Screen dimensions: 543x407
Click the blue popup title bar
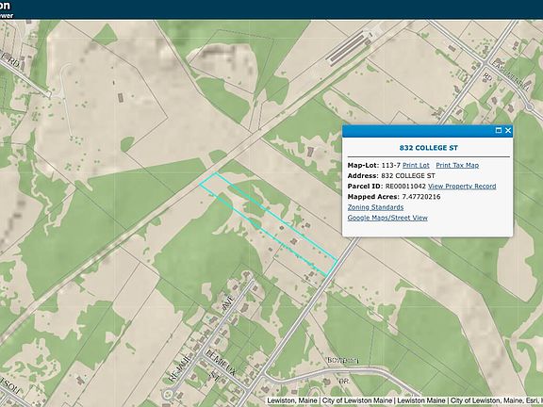pyautogui.click(x=427, y=131)
